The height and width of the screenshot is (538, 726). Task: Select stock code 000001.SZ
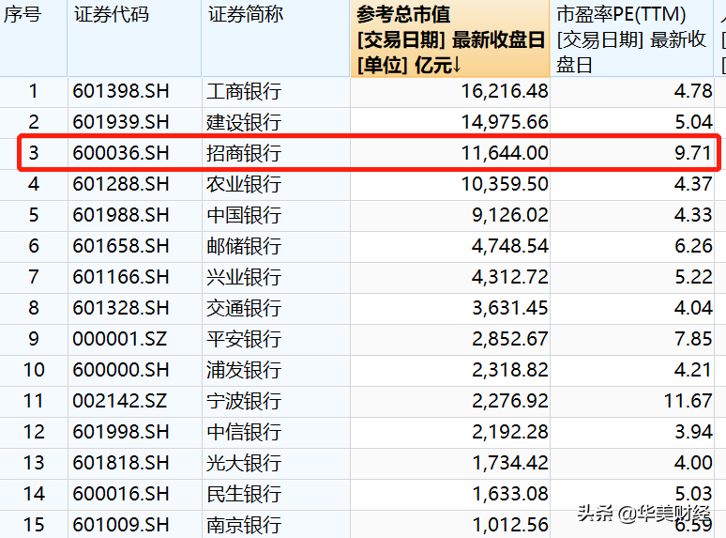click(x=120, y=339)
